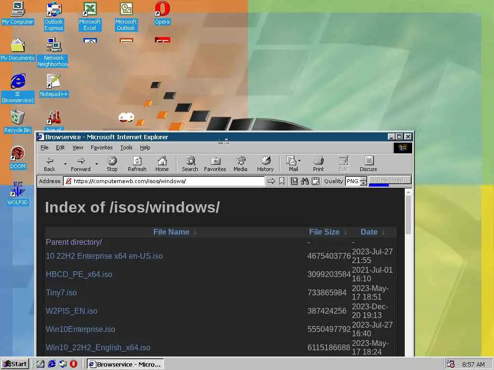Click the page's vertical scrollbar thumb

point(408,215)
